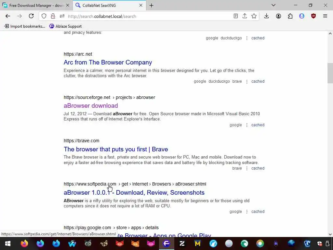Open the browser hamburger menu
Screen dimensions: 333x250
[x=325, y=16]
